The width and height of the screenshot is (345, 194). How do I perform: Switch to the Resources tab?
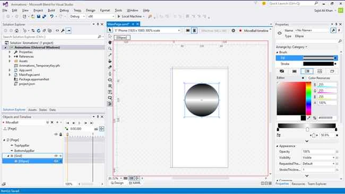click(298, 184)
